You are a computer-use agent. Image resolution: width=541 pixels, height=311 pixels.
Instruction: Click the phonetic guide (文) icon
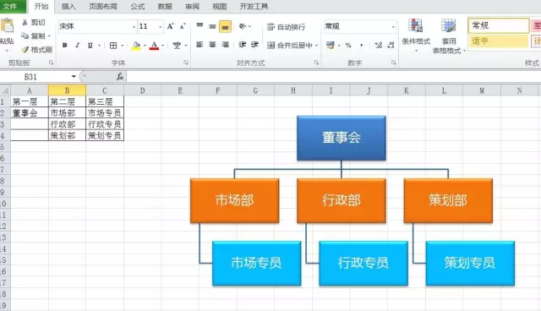click(x=177, y=45)
